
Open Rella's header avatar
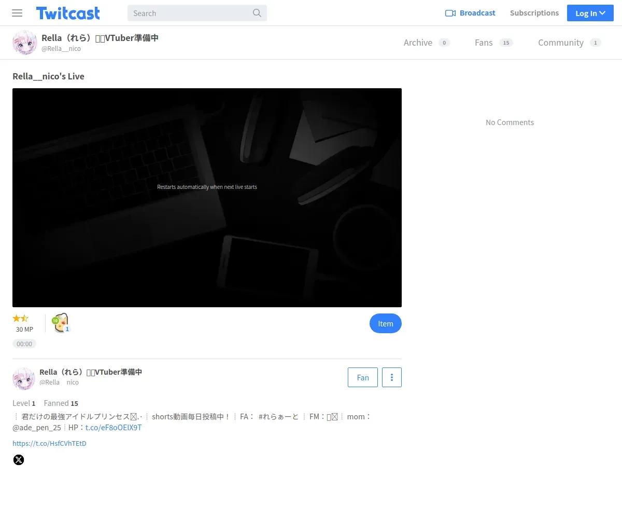click(25, 43)
